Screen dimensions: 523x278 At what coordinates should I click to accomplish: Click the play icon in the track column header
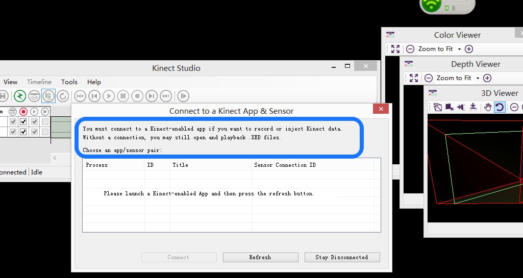[34, 112]
